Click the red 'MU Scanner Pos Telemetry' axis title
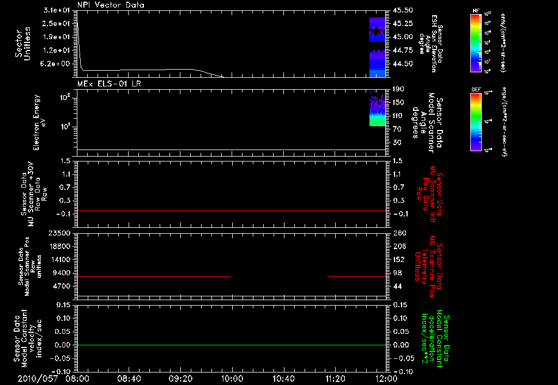558x385 pixels. coord(429,266)
